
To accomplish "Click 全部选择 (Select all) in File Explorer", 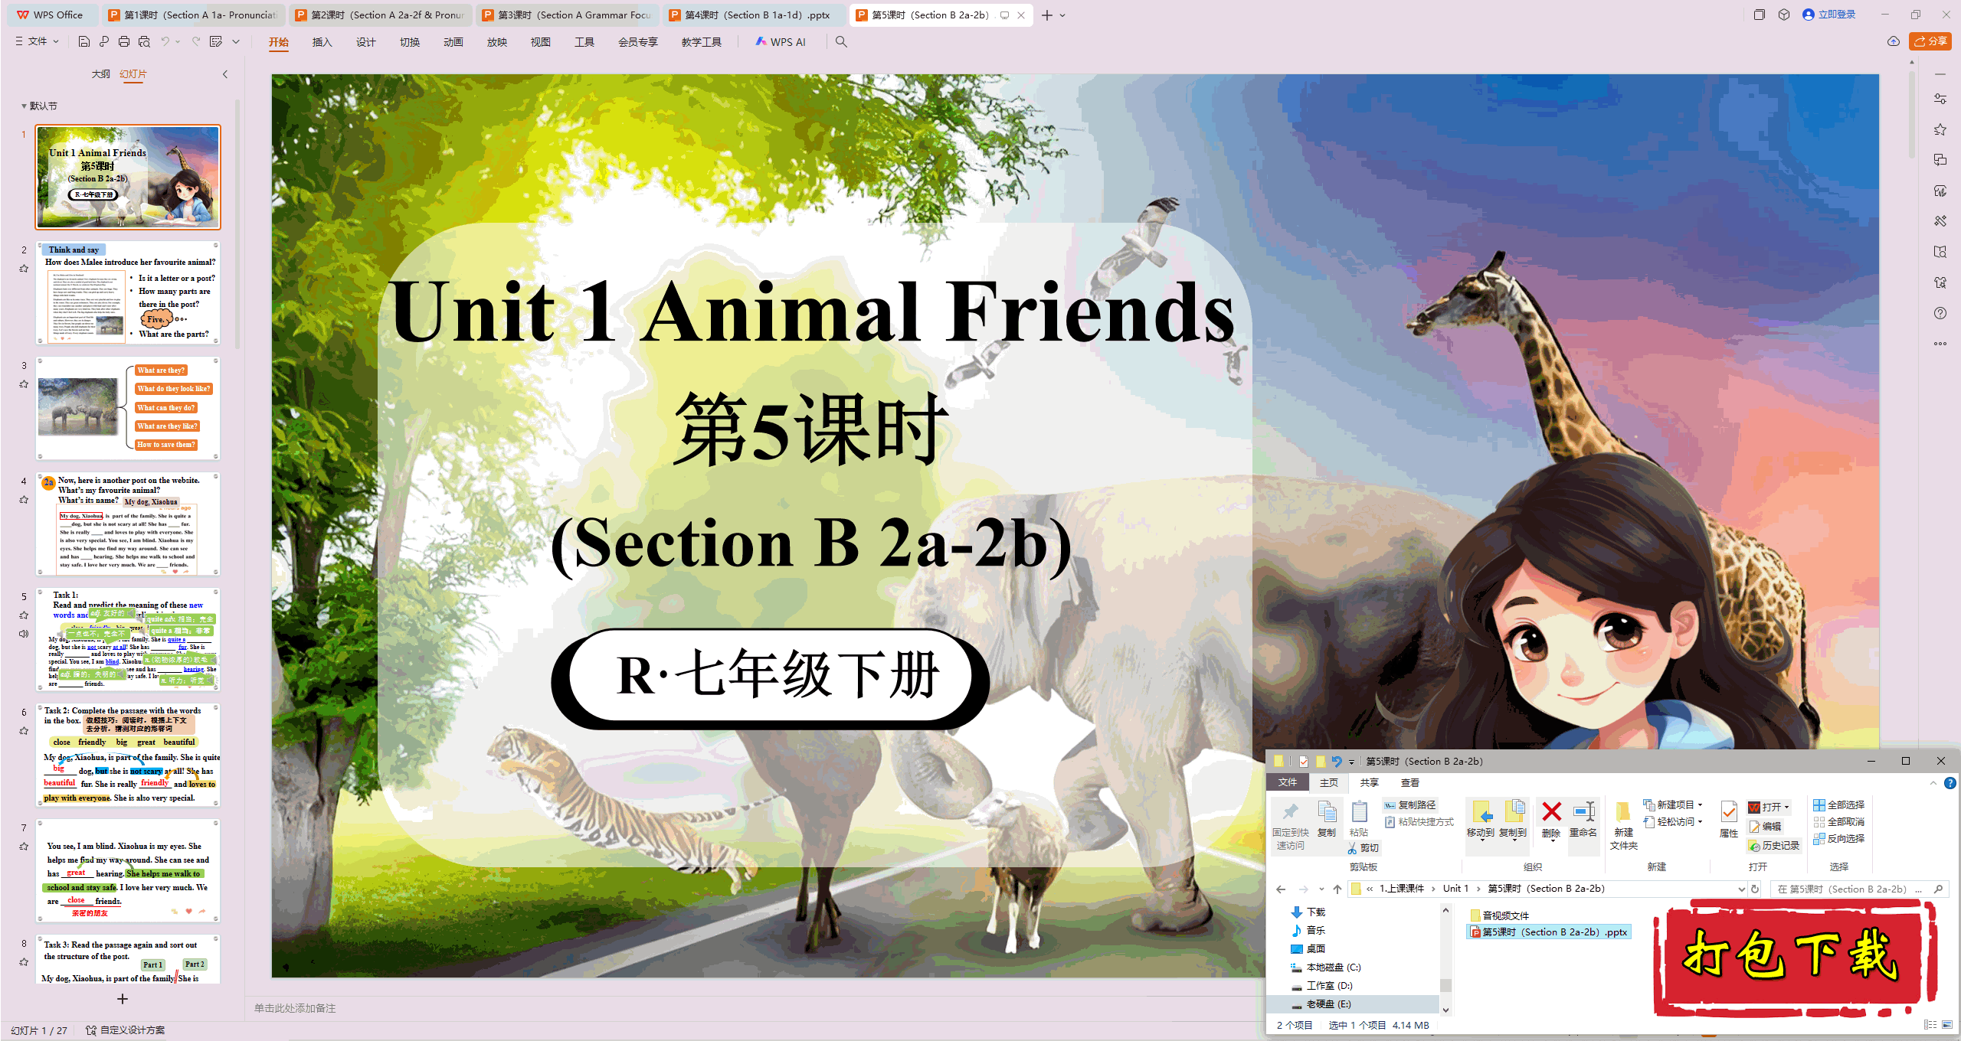I will pyautogui.click(x=1838, y=805).
